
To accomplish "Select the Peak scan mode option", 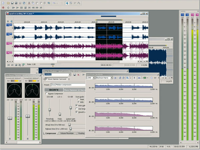I will click(78, 99).
